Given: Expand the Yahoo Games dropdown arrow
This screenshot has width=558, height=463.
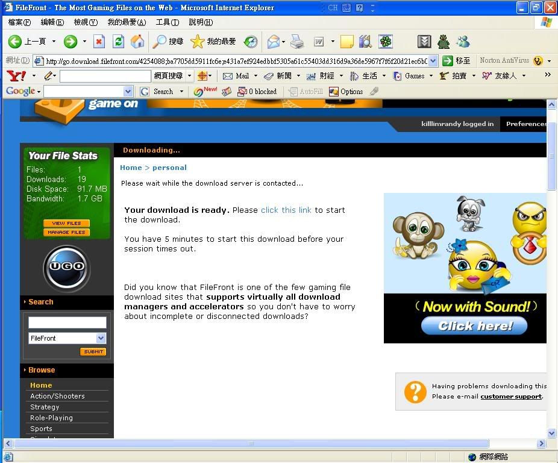Looking at the screenshot, I should click(x=431, y=75).
